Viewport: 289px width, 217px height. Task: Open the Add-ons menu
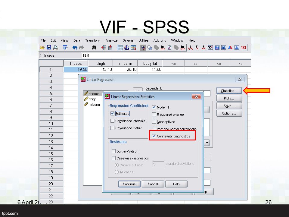click(160, 40)
